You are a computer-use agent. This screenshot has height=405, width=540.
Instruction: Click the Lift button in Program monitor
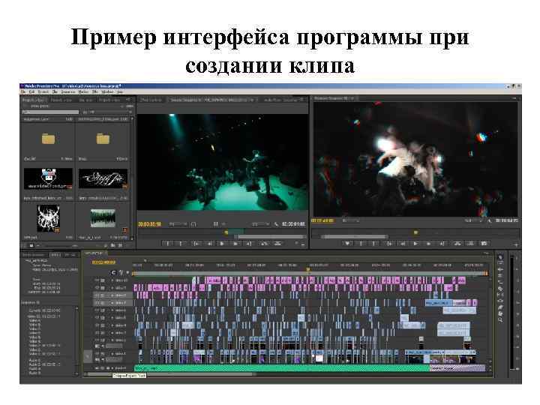click(457, 244)
